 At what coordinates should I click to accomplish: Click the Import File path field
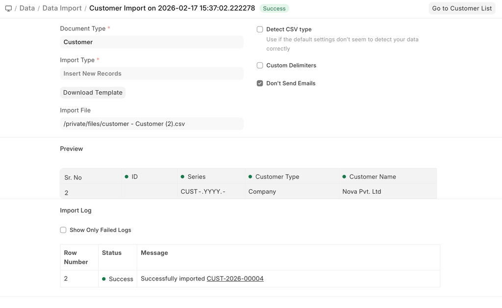pos(151,124)
